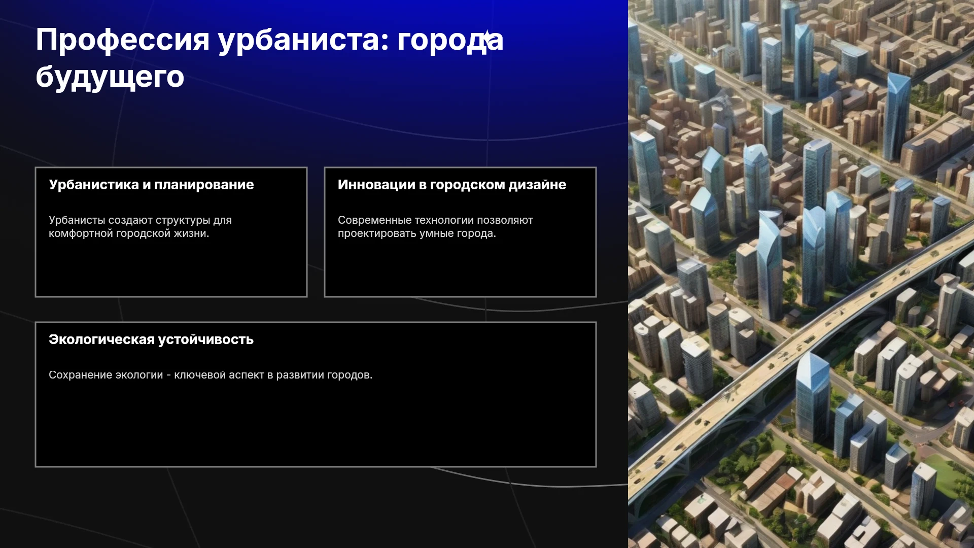Select the text "Современные технологии позволяют"
The image size is (974, 548).
point(435,220)
